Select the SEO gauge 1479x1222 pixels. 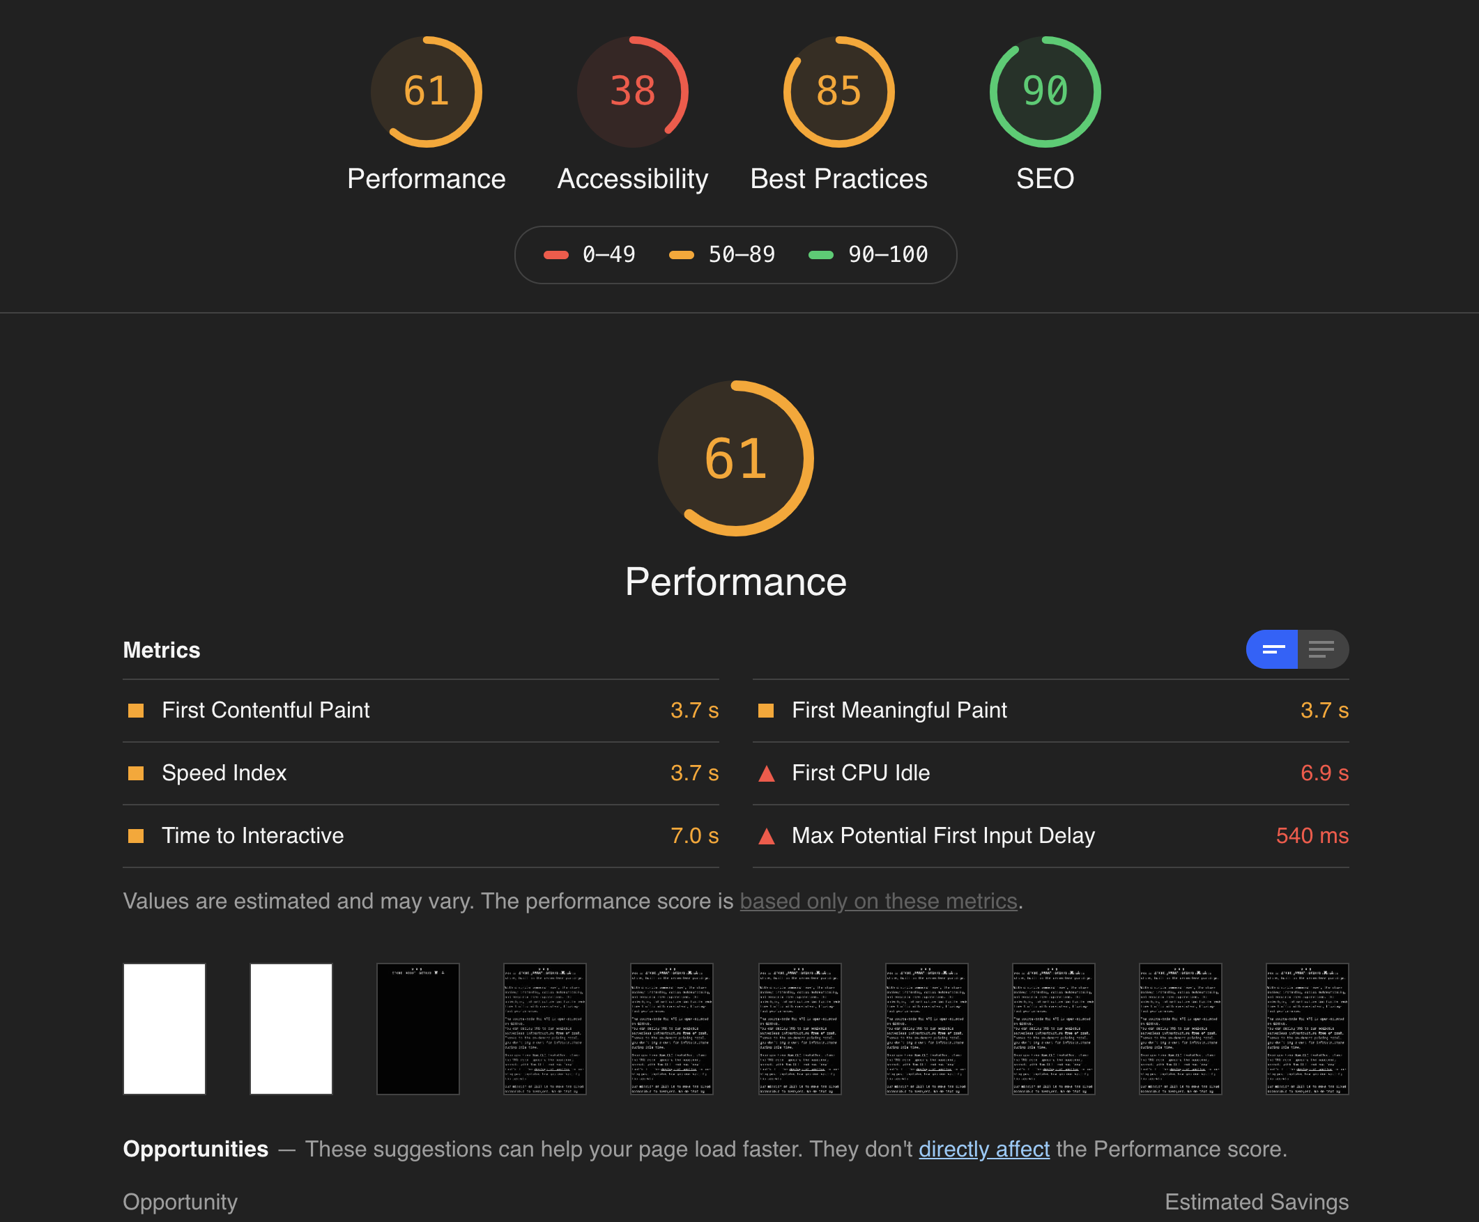(1045, 91)
